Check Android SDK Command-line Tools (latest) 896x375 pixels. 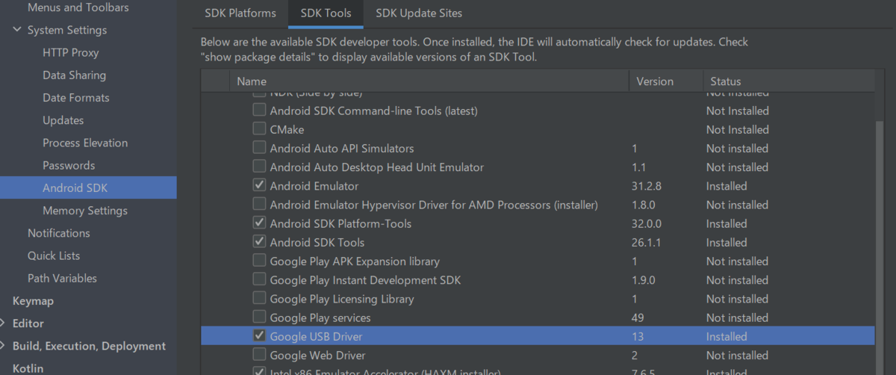click(259, 111)
